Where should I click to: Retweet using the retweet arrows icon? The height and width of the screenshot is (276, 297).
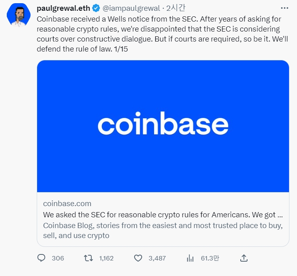88,258
